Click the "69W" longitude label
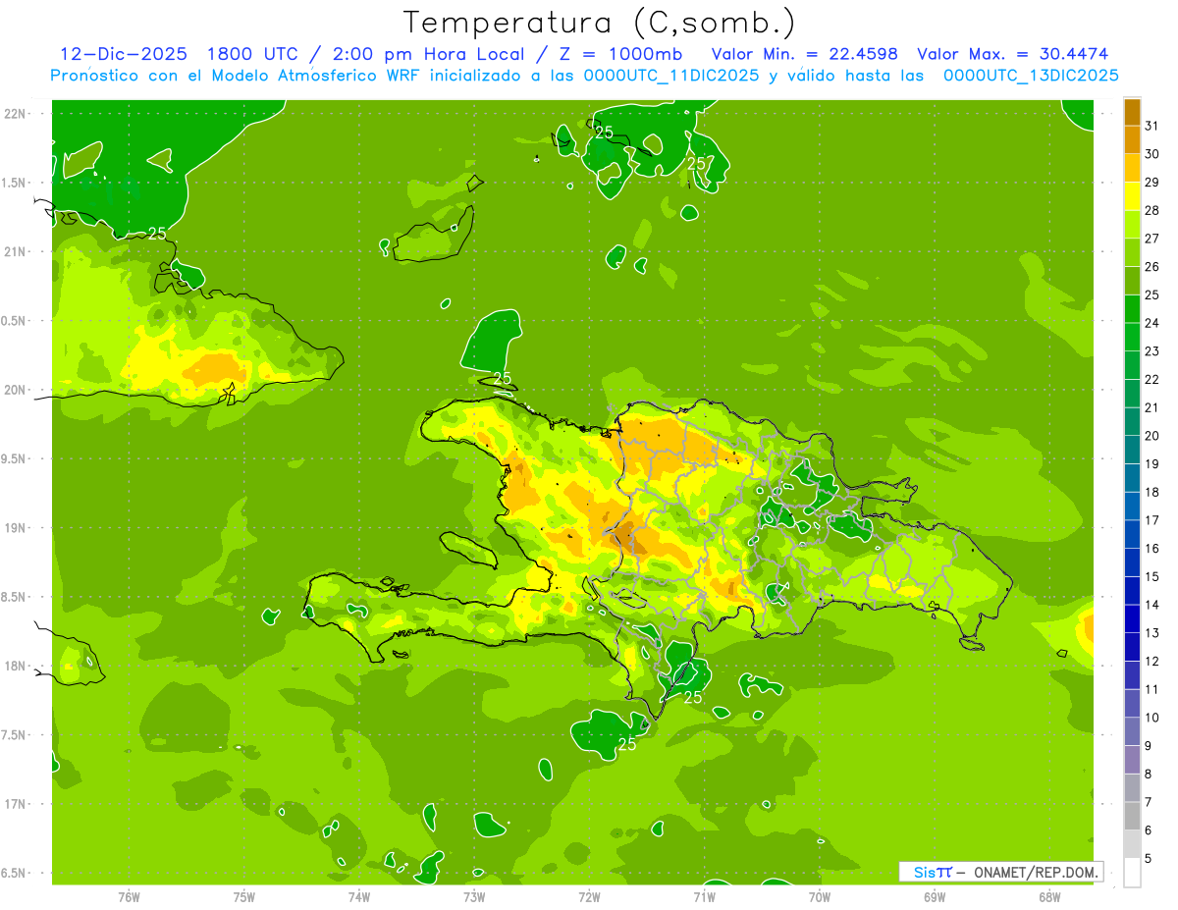The width and height of the screenshot is (1178, 910). click(x=935, y=896)
